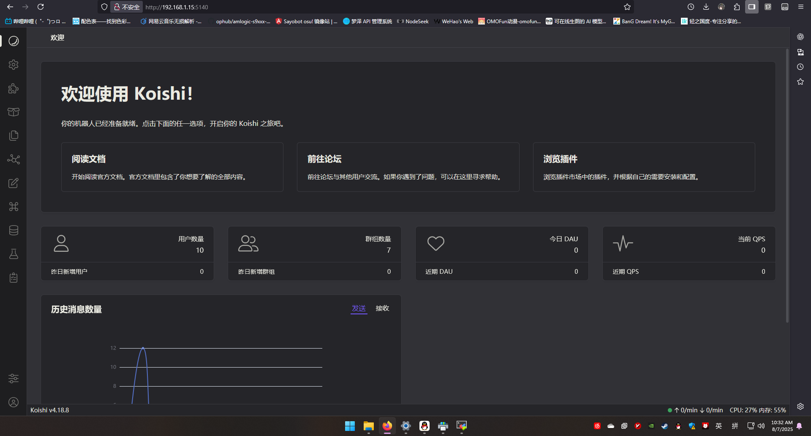Open the dependency graph nodes icon

[x=14, y=159]
